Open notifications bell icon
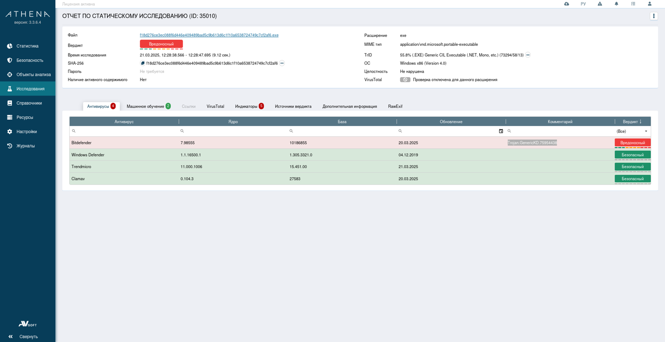The height and width of the screenshot is (342, 665). coord(616,4)
